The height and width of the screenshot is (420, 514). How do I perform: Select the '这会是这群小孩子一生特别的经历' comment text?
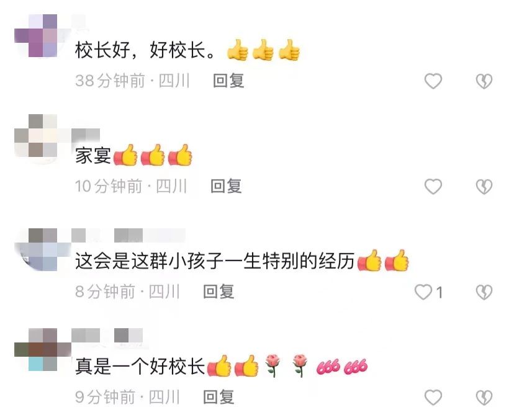[x=215, y=261]
